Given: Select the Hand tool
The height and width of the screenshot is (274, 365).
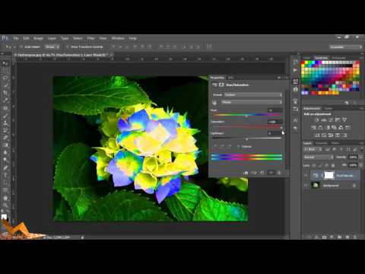Looking at the screenshot, I should click(5, 198).
